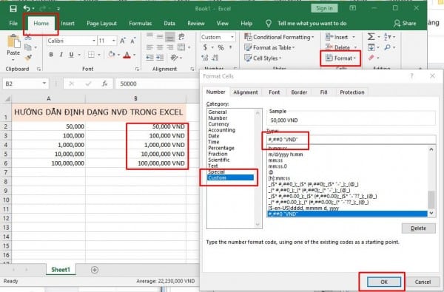Click the Delete button in Format Cells
This screenshot has width=444, height=292.
point(418,228)
